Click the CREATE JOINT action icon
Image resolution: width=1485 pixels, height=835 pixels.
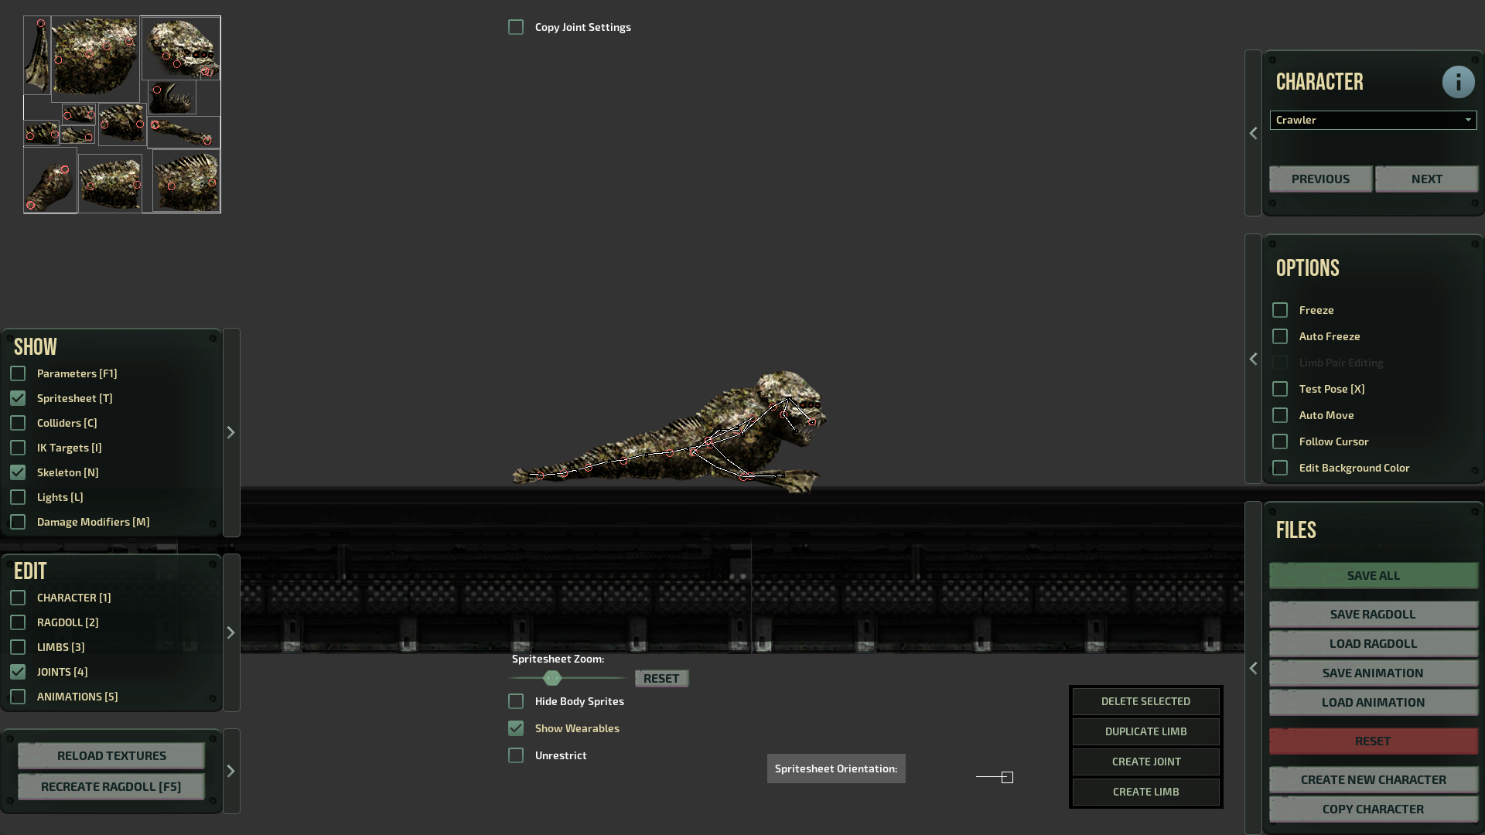tap(1145, 761)
